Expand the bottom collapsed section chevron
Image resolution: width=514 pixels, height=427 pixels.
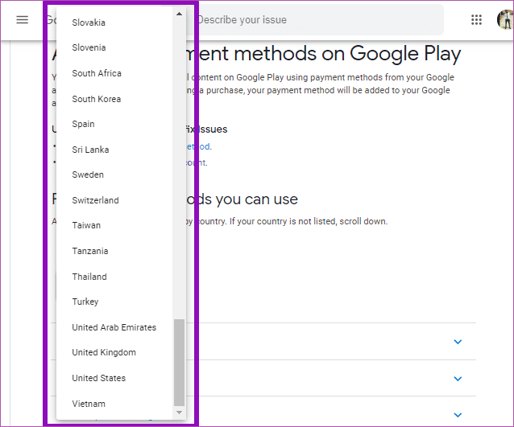458,415
